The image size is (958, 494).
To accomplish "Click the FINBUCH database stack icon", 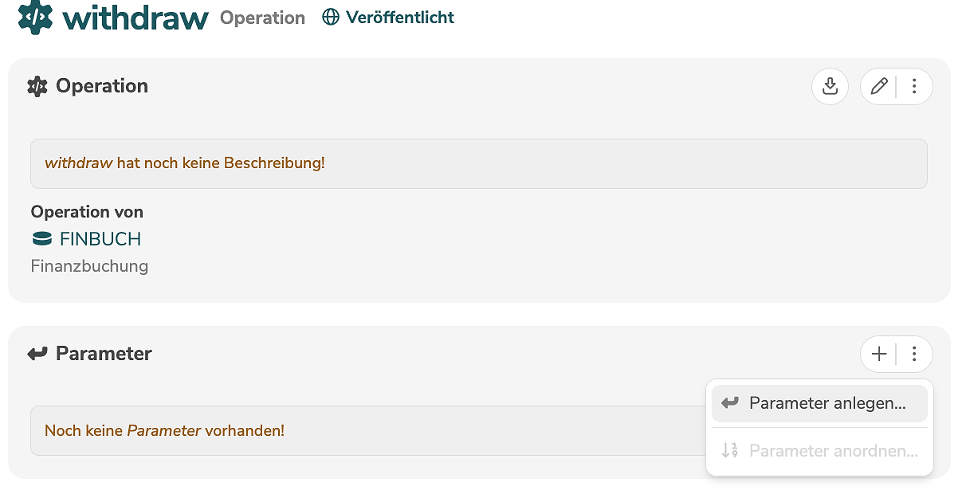I will point(42,239).
